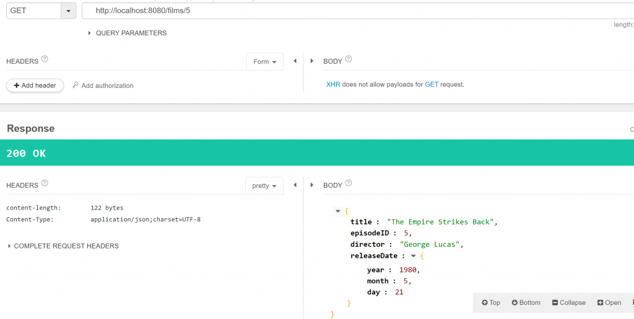The image size is (634, 319).
Task: Open the GET method dropdown
Action: (68, 11)
